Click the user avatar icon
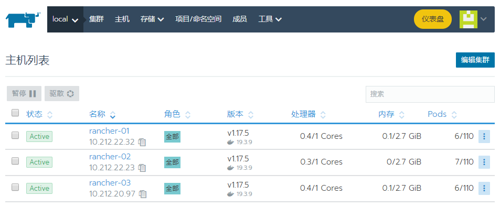The image size is (500, 218). click(x=468, y=19)
